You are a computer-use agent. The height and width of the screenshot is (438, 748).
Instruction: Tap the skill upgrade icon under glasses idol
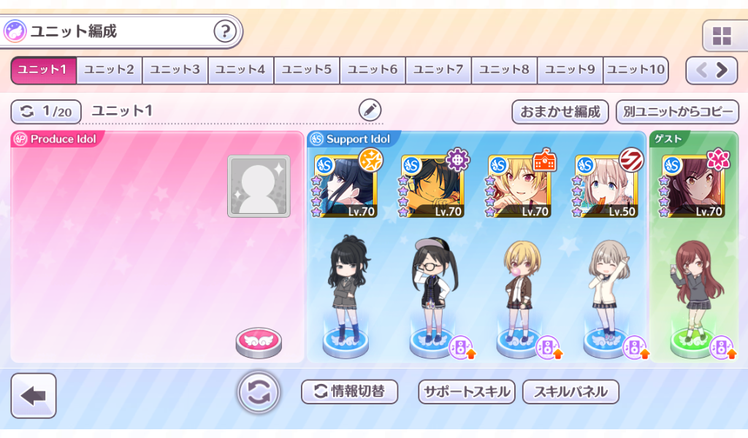pos(462,348)
